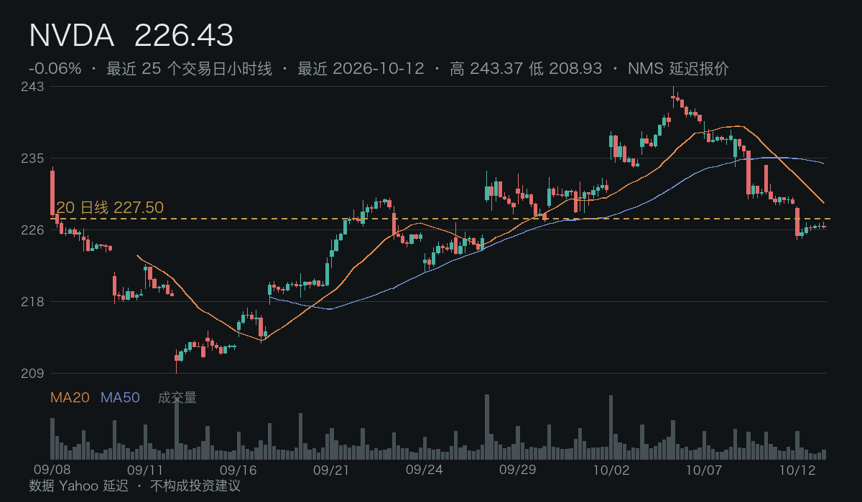Click the NMS 延迟报价 label
This screenshot has width=862, height=502.
coord(678,69)
